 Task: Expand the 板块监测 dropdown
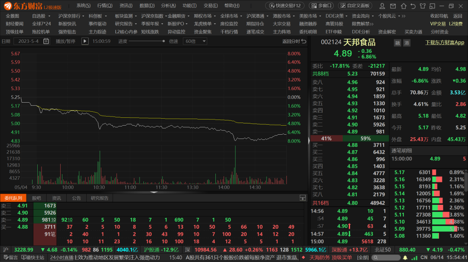click(x=136, y=16)
